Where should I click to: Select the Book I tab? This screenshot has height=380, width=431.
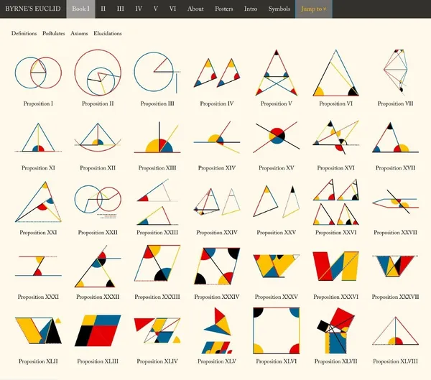(80, 9)
